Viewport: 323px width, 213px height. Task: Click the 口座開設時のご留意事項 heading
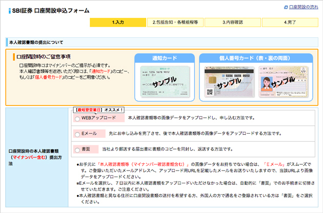pyautogui.click(x=44, y=57)
